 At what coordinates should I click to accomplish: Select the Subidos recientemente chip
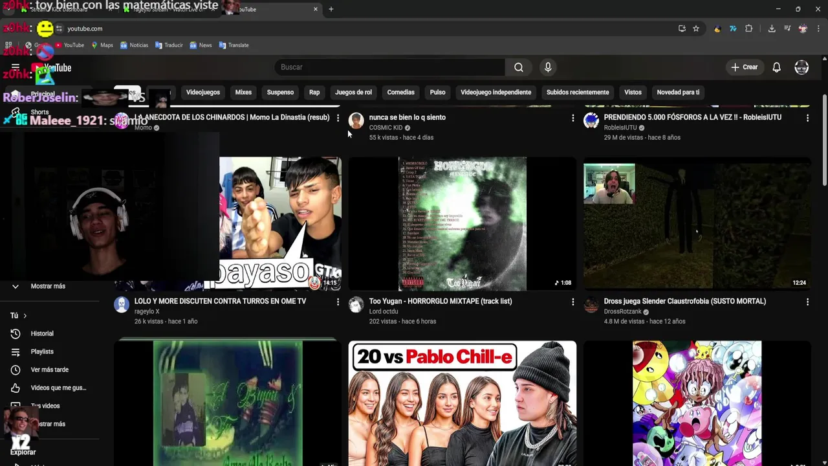point(578,92)
